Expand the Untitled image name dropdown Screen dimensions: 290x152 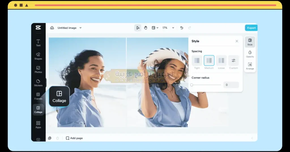(80, 28)
